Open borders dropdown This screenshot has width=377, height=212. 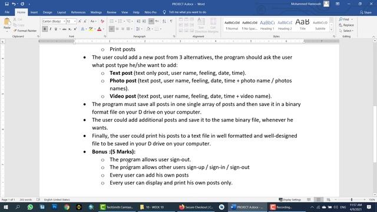click(161, 29)
